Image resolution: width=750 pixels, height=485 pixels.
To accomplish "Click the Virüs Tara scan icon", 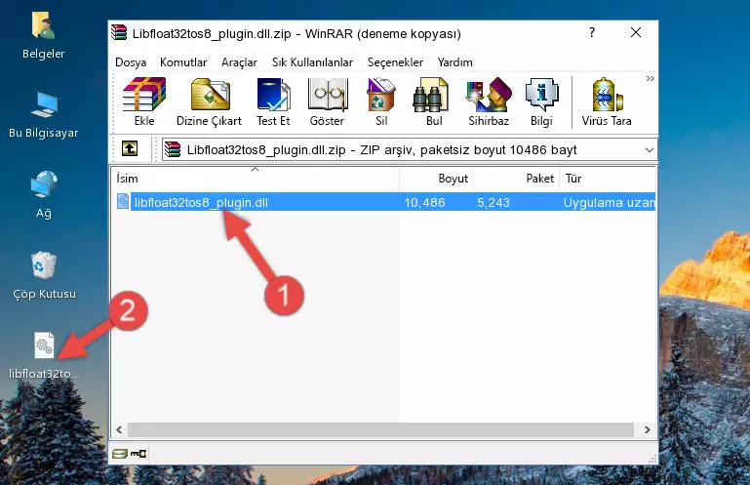I will [607, 102].
